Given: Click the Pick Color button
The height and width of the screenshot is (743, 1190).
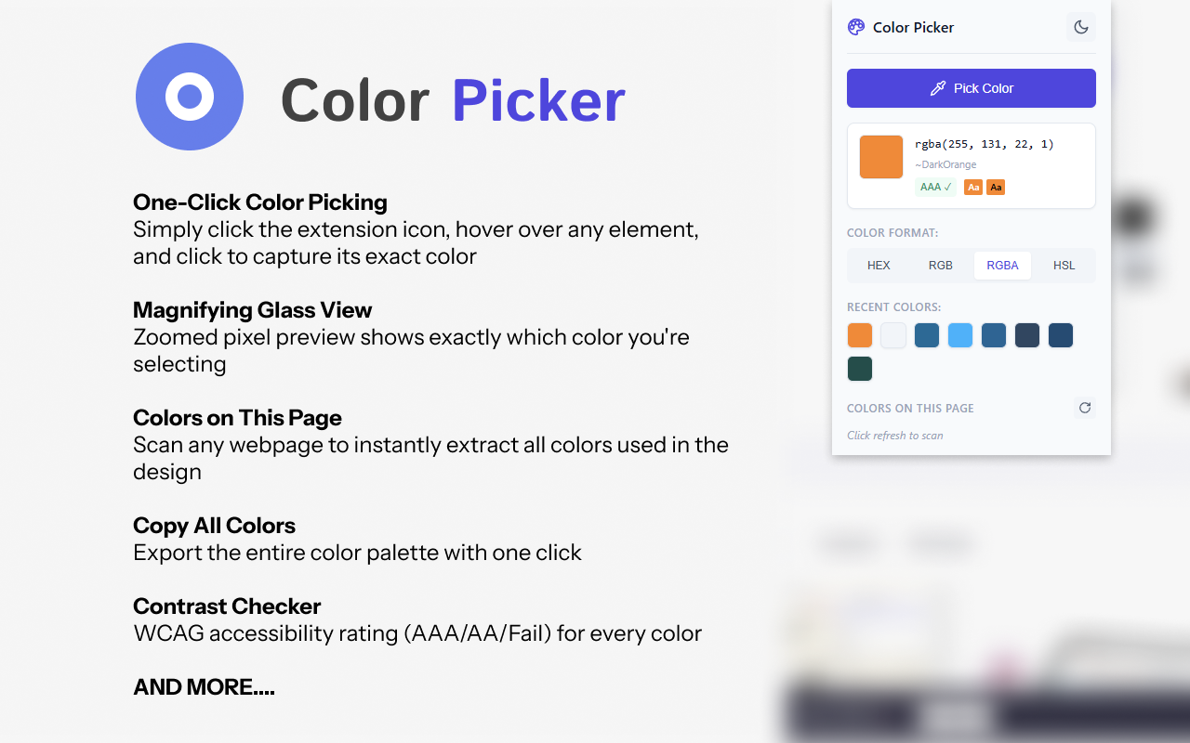Looking at the screenshot, I should pos(971,88).
